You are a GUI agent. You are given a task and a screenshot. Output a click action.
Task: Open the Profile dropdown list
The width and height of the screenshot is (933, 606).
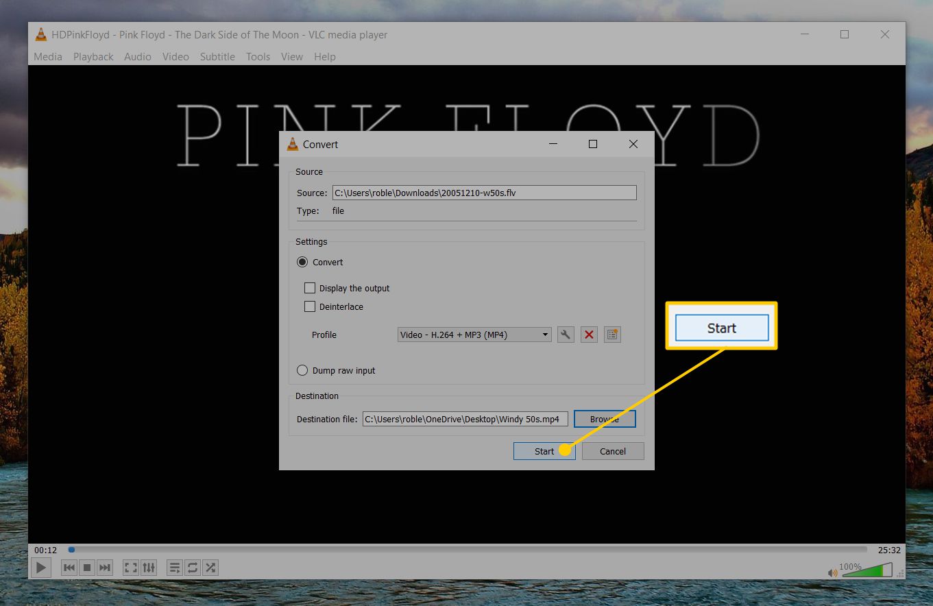474,335
